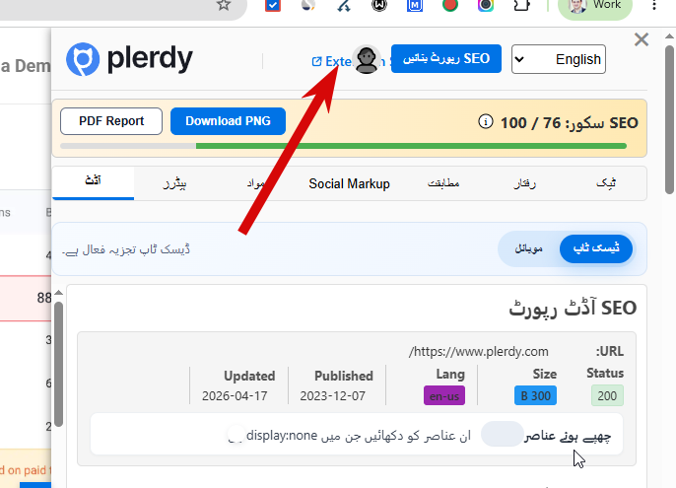Switch to the ہیڈرز (Headers) tab

click(x=174, y=183)
